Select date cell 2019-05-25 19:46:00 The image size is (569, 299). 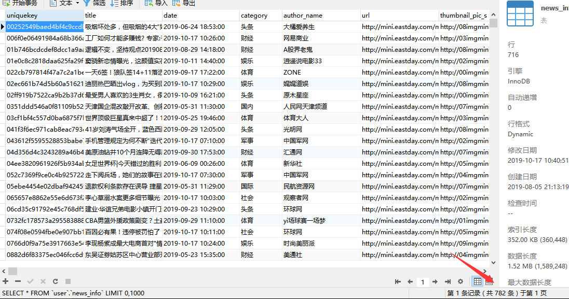[201, 118]
